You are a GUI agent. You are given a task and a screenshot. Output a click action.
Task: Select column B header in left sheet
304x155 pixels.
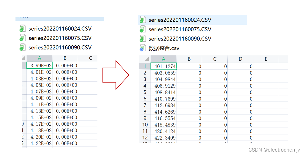click(x=65, y=58)
